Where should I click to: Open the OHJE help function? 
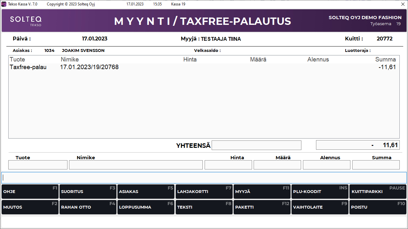30,191
